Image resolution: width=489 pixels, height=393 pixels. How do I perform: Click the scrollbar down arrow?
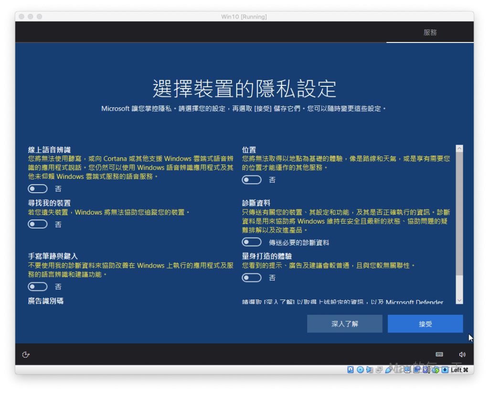pyautogui.click(x=459, y=300)
